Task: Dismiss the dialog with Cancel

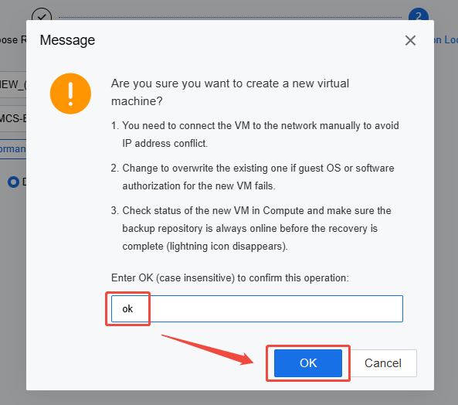Action: [x=383, y=363]
